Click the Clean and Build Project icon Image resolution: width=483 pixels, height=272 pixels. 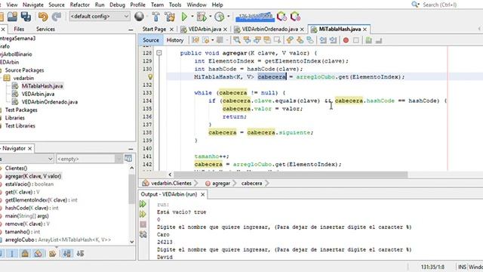(170, 17)
